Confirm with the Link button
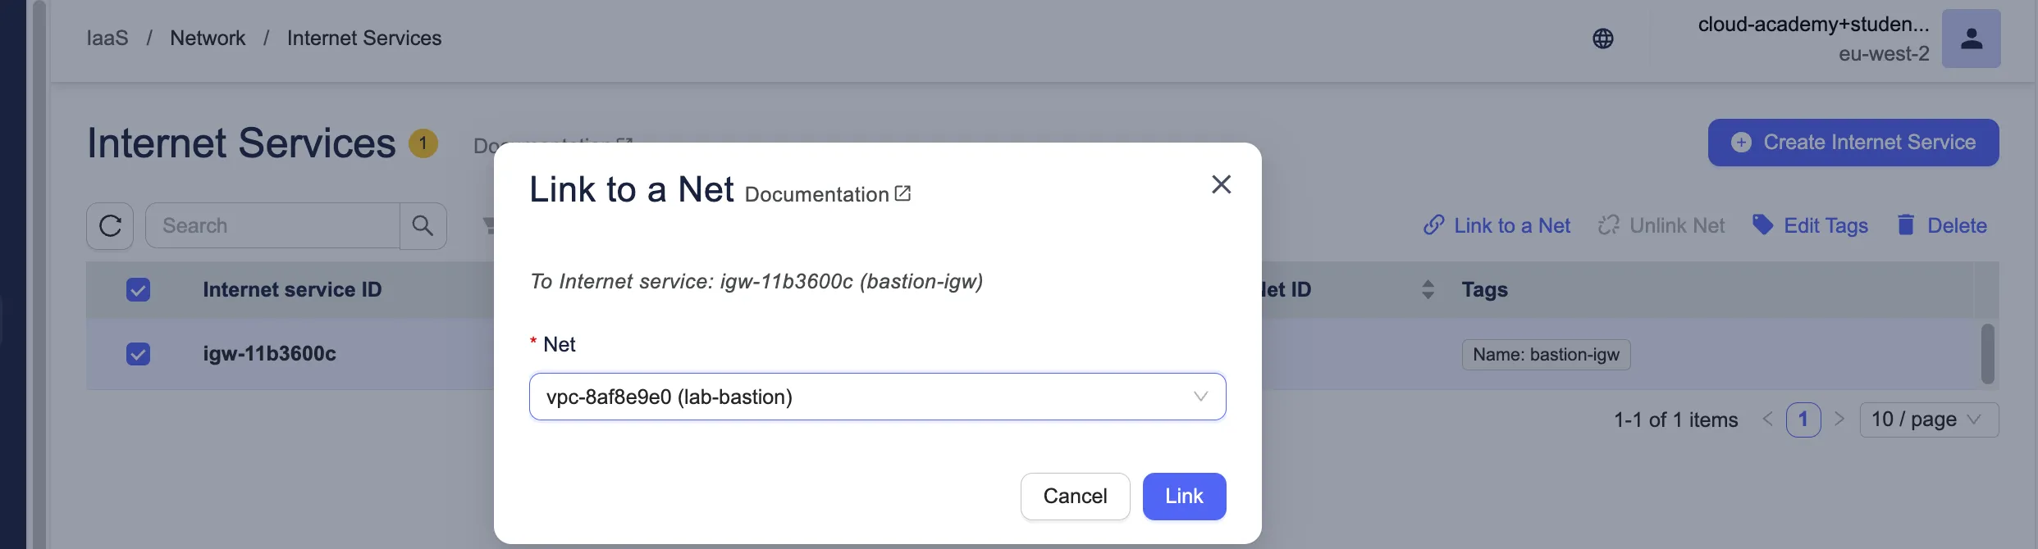The height and width of the screenshot is (549, 2038). 1184,496
